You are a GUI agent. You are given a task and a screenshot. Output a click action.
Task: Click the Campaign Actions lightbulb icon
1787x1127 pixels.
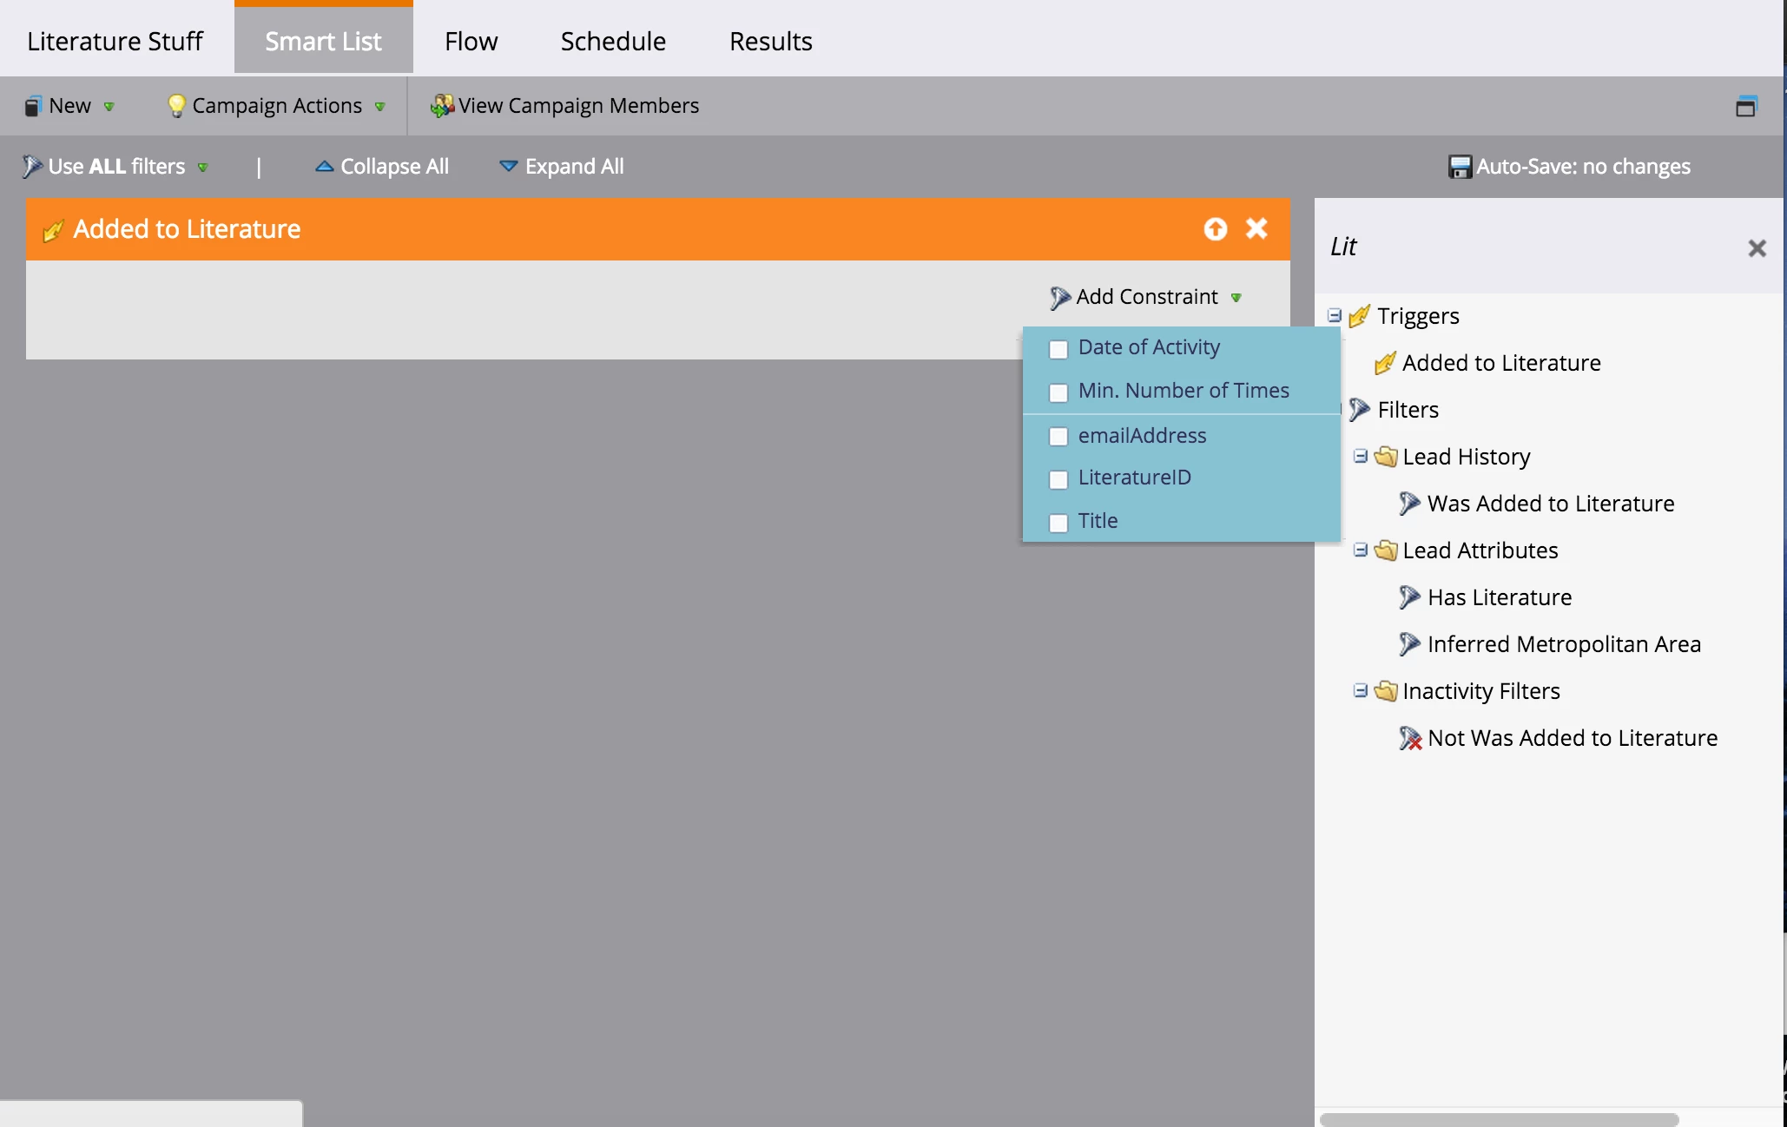(176, 106)
